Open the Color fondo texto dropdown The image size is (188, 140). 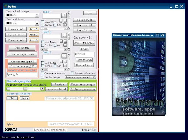point(37,23)
